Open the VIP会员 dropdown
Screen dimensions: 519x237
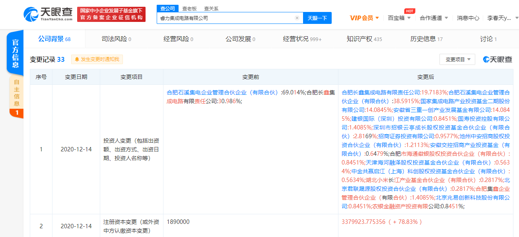(x=364, y=18)
